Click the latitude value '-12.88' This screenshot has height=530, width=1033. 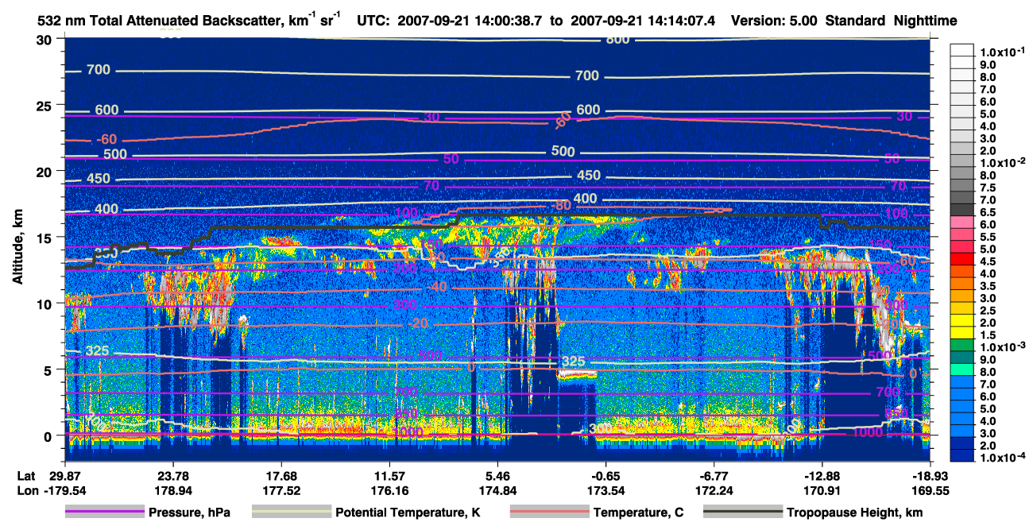[x=822, y=475]
